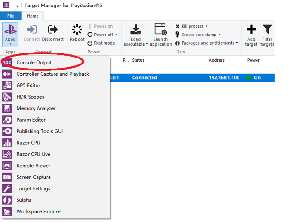
Task: Select Workspace Explorer menu entry
Action: coord(39,212)
